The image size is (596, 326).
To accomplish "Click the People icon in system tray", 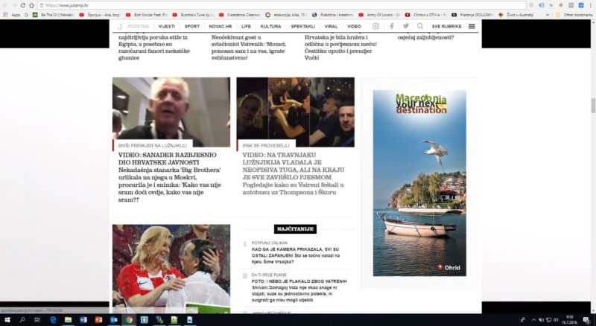I will click(523, 320).
